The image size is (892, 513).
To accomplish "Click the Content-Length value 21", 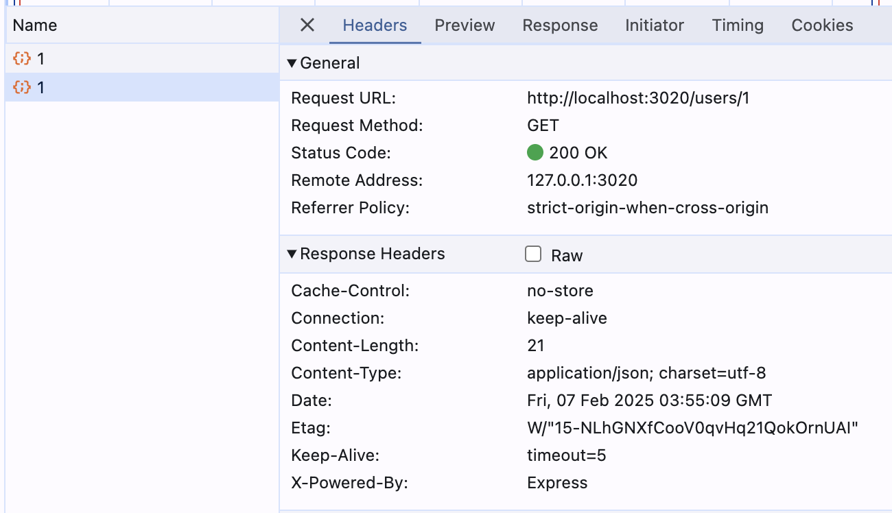I will (535, 346).
